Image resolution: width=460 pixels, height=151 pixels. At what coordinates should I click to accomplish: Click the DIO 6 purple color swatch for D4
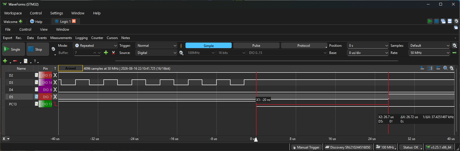coord(45,90)
